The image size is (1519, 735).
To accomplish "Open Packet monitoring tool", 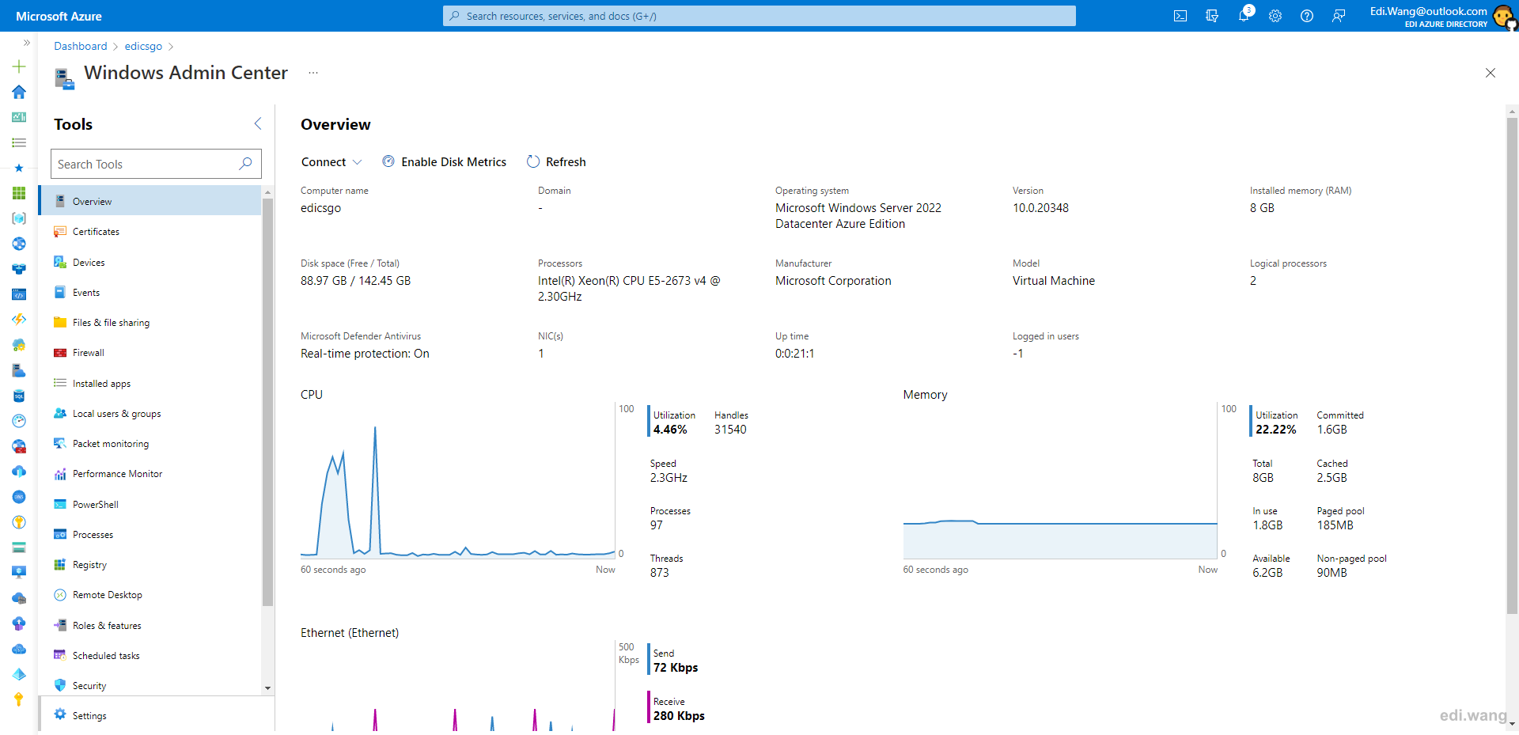I will [x=150, y=444].
